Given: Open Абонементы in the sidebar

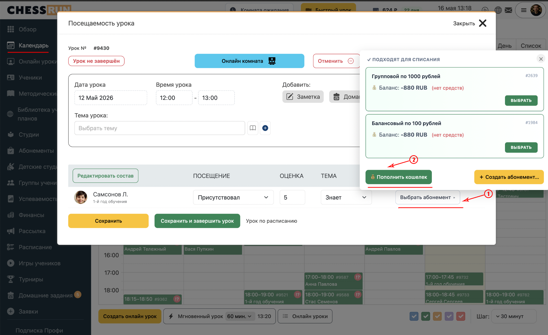Looking at the screenshot, I should 31,151.
